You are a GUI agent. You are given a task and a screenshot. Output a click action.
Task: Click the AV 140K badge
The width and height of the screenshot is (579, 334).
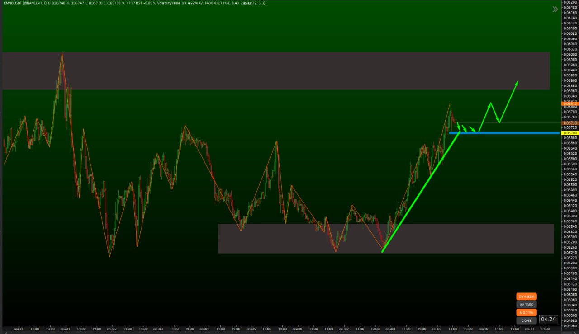pyautogui.click(x=526, y=305)
